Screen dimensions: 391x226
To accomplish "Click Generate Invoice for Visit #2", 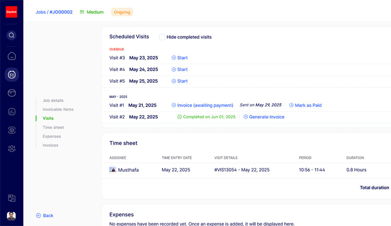I will click(264, 117).
